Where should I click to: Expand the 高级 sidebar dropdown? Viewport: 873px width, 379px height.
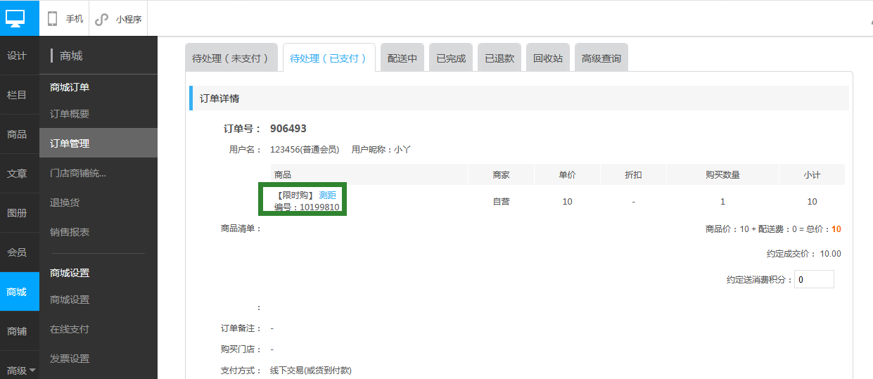(x=20, y=370)
